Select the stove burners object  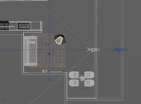point(4,26)
